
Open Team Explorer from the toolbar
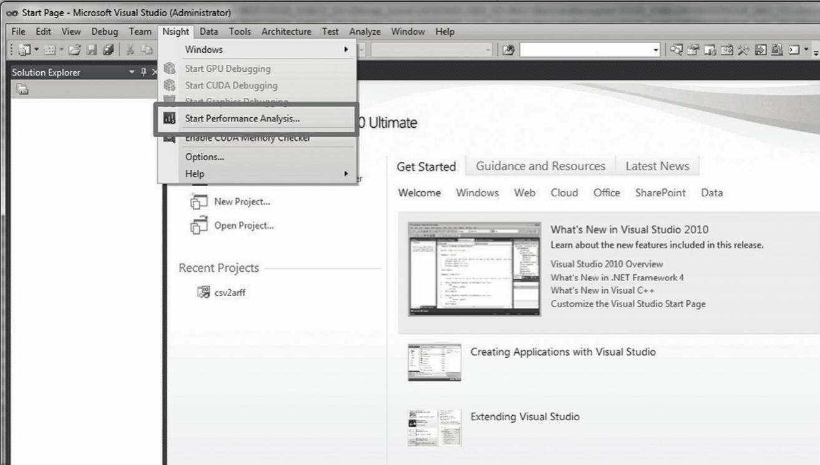point(710,50)
